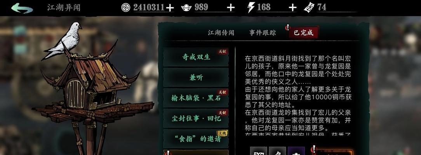This screenshot has height=155, width=421.
Task: Open the main quest "食指"的邀请
Action: [x=196, y=139]
